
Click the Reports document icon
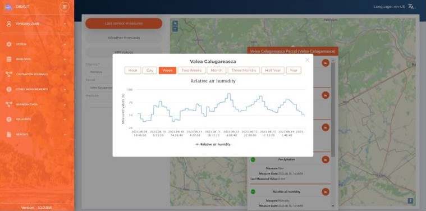(x=9, y=135)
